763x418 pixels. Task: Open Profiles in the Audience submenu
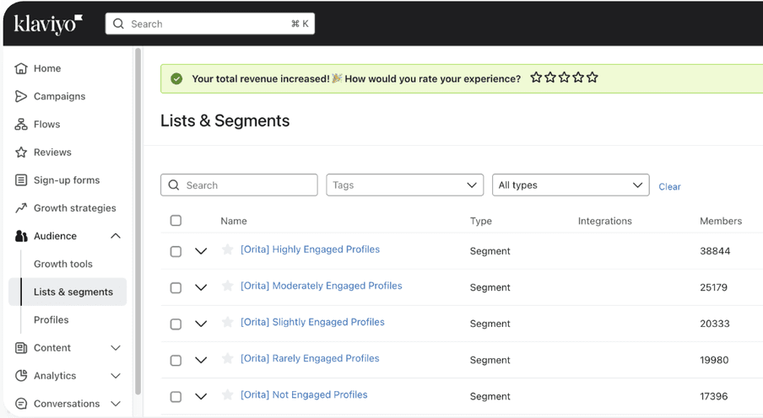pos(51,320)
